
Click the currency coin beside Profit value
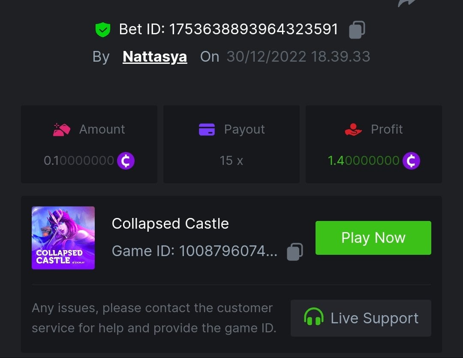coord(411,161)
